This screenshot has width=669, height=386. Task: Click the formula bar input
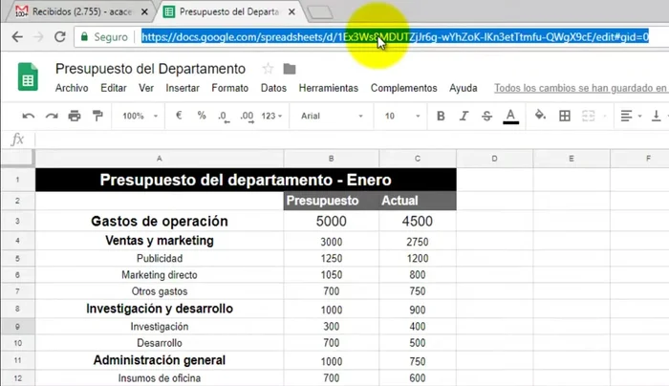coord(352,139)
